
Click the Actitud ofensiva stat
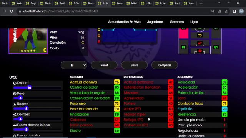point(95,82)
